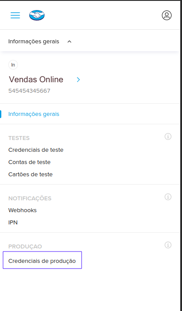Go to Contas de teste
This screenshot has height=311, width=182.
(x=29, y=162)
